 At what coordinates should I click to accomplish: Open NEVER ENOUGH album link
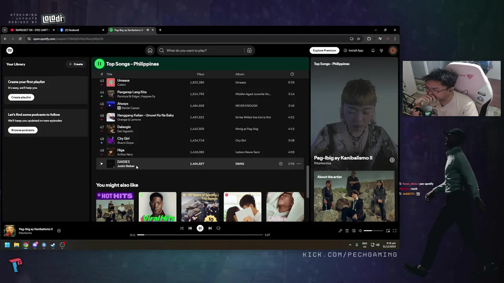click(246, 106)
